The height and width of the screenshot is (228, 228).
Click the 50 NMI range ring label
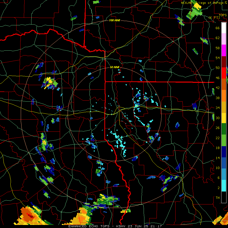tap(115, 67)
